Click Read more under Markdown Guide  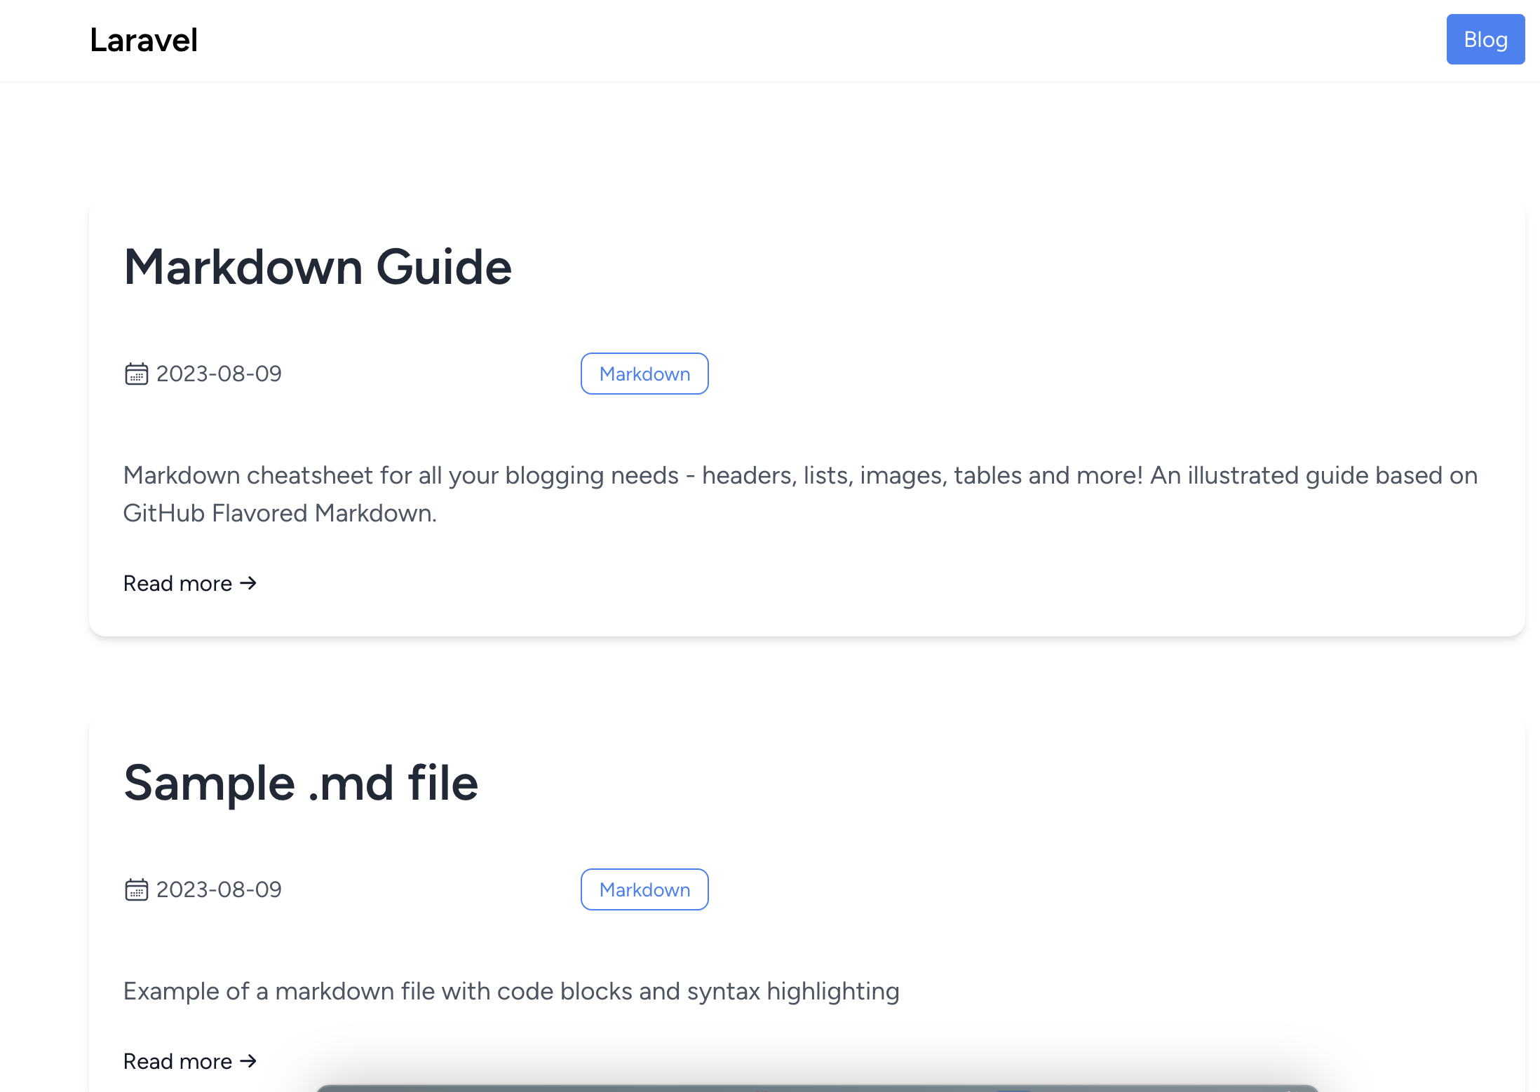click(177, 583)
